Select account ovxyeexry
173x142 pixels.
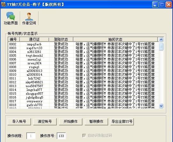[34, 101]
